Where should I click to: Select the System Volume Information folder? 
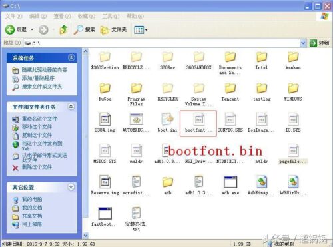pos(199,95)
